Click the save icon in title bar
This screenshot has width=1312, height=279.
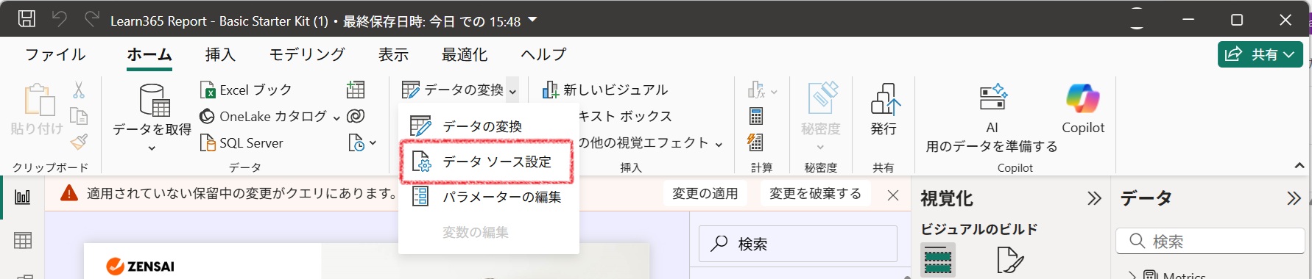click(27, 19)
